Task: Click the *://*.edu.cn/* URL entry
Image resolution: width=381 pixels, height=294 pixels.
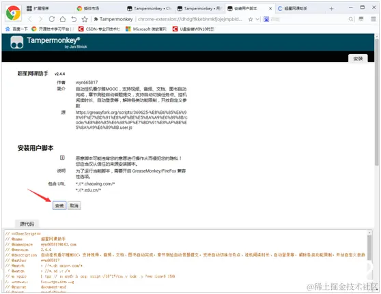Action: (88, 190)
